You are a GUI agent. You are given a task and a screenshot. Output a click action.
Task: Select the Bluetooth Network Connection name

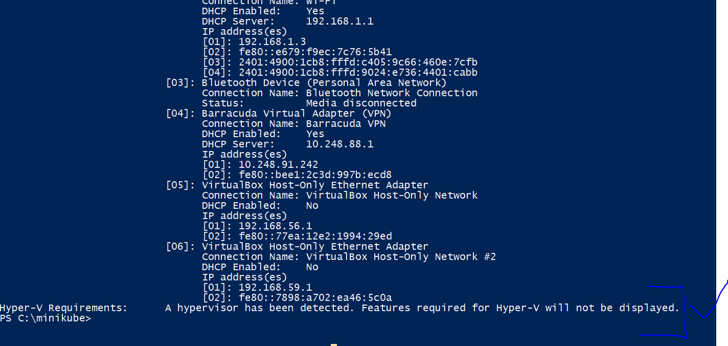click(x=392, y=93)
